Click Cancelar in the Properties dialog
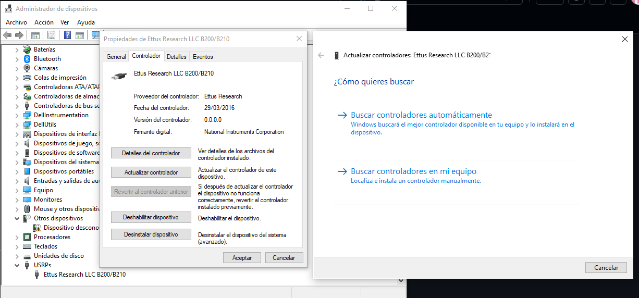The image size is (639, 298). (284, 257)
